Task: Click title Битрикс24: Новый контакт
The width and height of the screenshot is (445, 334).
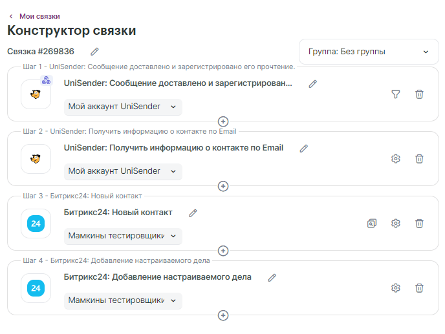Action: (x=118, y=213)
